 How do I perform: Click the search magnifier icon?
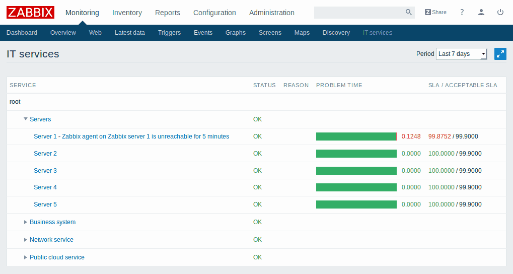pos(408,13)
